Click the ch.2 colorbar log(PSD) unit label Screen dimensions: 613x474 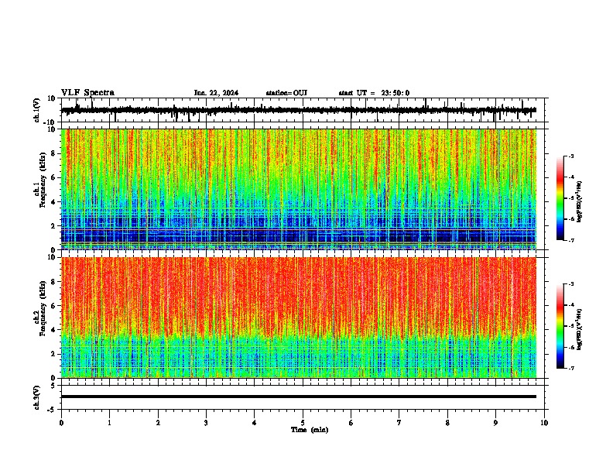pos(580,329)
